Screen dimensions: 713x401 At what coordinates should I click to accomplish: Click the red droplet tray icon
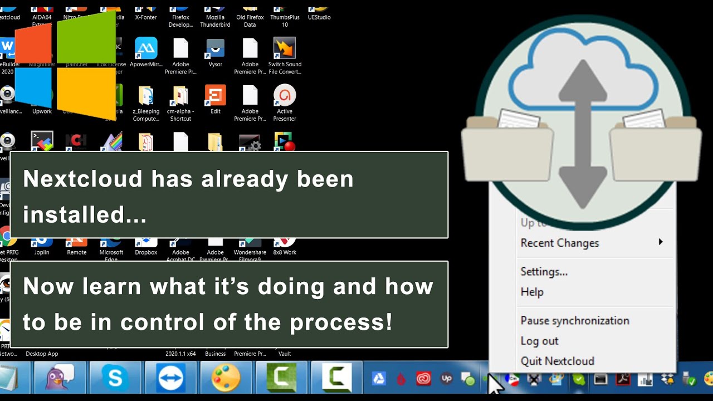coord(401,379)
